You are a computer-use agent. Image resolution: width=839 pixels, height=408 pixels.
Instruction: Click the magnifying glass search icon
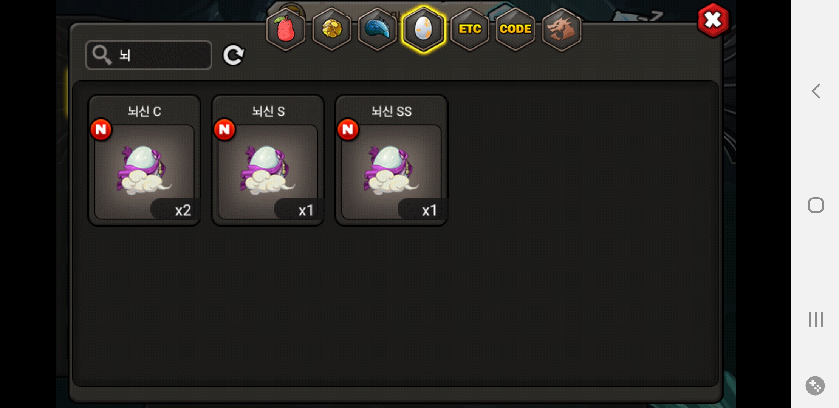[x=102, y=55]
